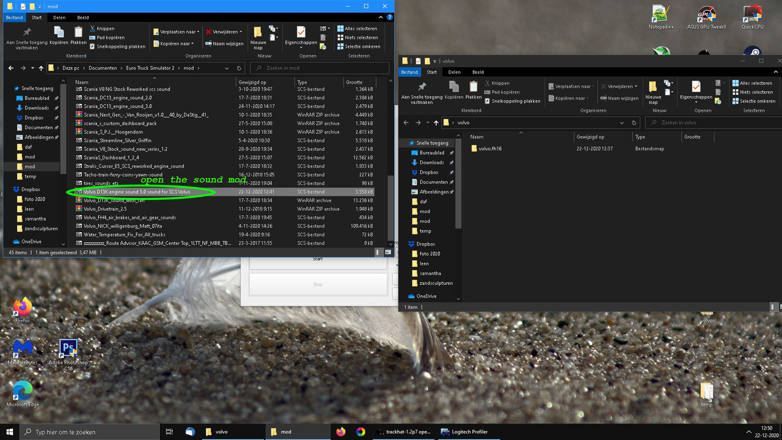Viewport: 782px width, 440px height.
Task: Pin to quick access in mod window ribbon
Action: [26, 38]
